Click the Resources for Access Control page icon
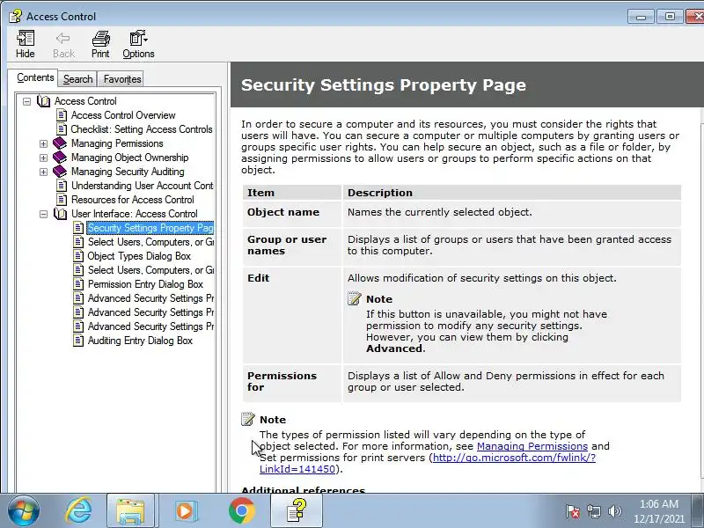The width and height of the screenshot is (704, 528). (x=62, y=200)
